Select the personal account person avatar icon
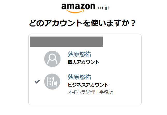Screen dimensions: 167x115 52,59
